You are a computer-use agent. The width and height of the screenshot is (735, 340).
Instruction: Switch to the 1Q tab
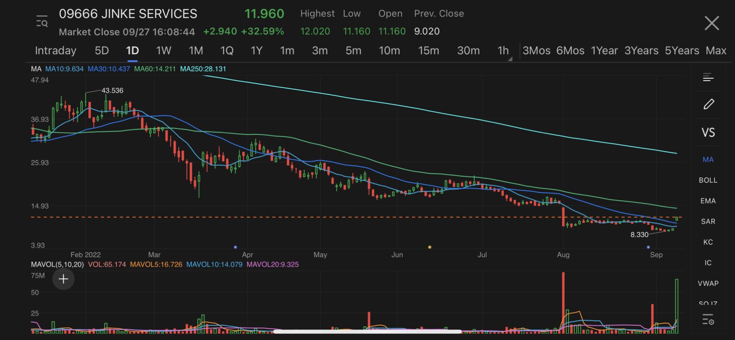(227, 51)
